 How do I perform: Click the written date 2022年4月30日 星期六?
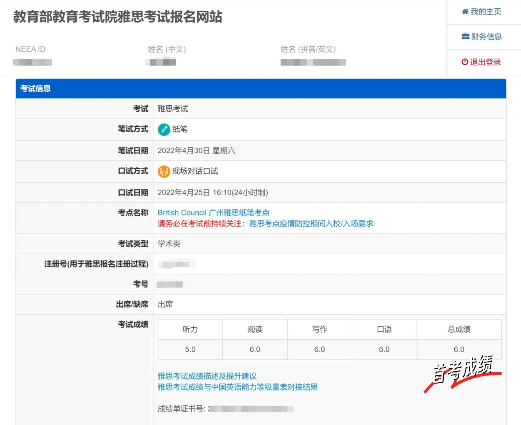point(197,151)
